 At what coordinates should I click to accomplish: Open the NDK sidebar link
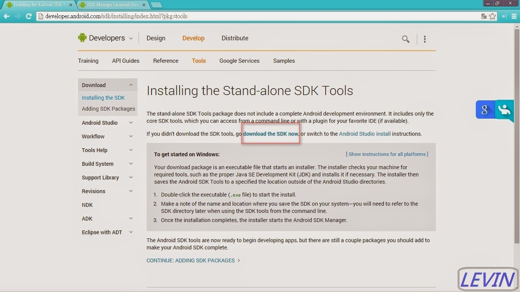tap(87, 205)
